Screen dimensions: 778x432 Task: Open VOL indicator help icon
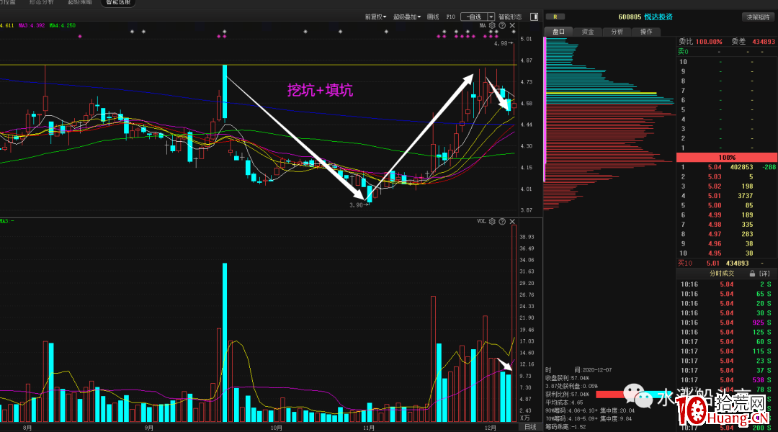(x=502, y=221)
